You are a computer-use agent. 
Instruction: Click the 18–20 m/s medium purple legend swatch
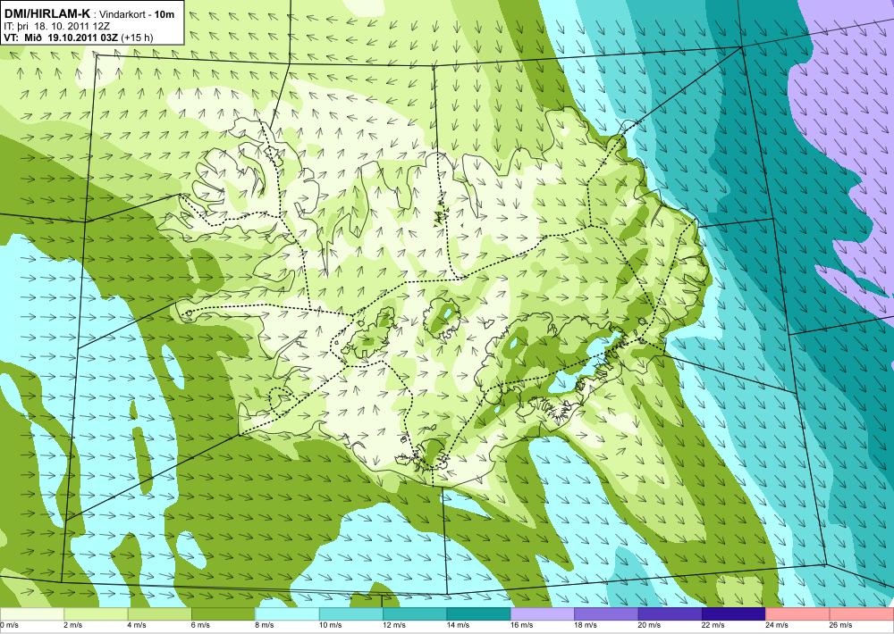(x=606, y=614)
